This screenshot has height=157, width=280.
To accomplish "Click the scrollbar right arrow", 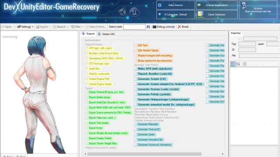I will 222,154.
